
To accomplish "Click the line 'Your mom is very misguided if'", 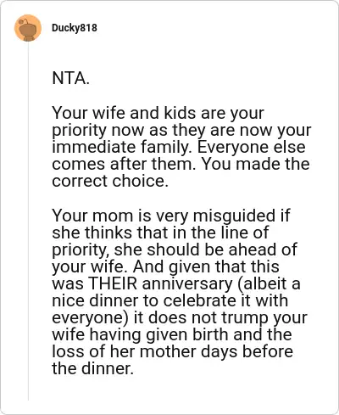I will click(171, 216).
